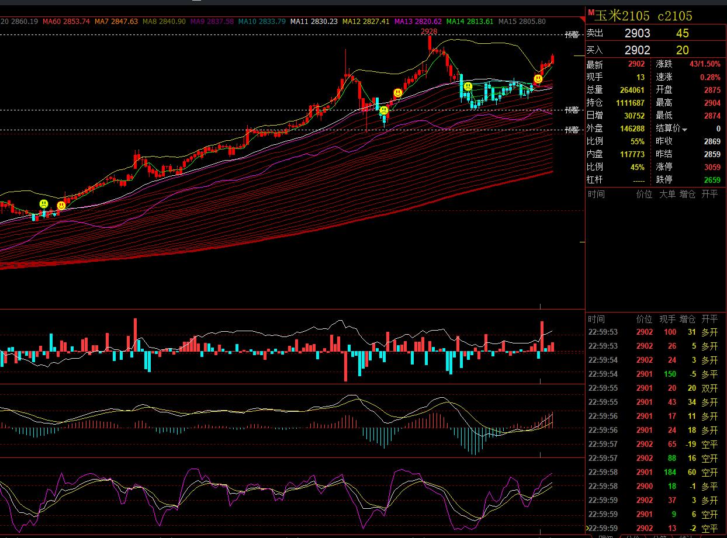Click the MA7 2847.63 indicator label
The width and height of the screenshot is (727, 538).
(x=116, y=22)
